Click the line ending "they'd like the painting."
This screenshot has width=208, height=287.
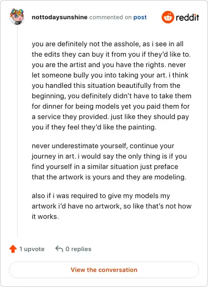click(94, 127)
